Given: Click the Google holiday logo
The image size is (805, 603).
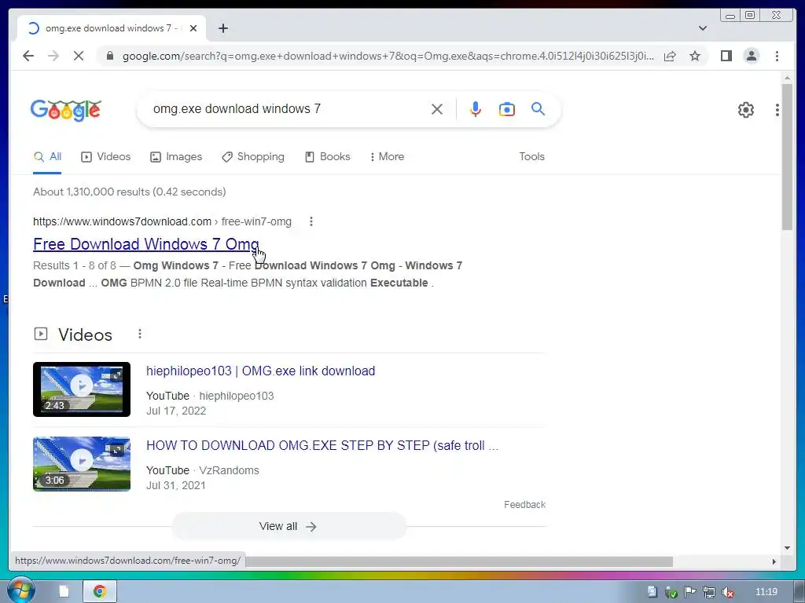Looking at the screenshot, I should (x=66, y=110).
